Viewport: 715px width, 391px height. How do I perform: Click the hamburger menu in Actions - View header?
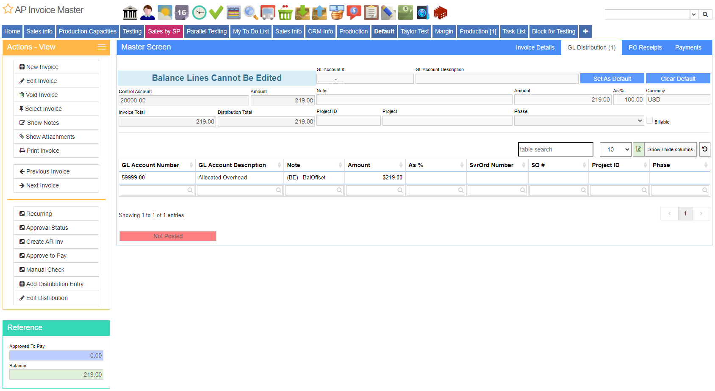(102, 47)
